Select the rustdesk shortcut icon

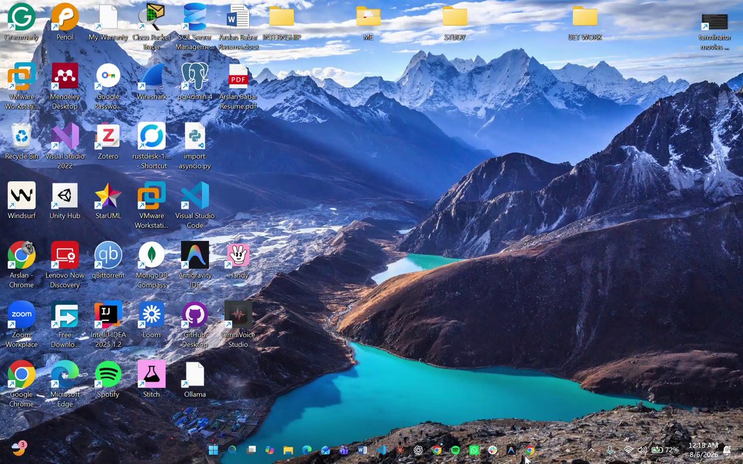coord(152,136)
